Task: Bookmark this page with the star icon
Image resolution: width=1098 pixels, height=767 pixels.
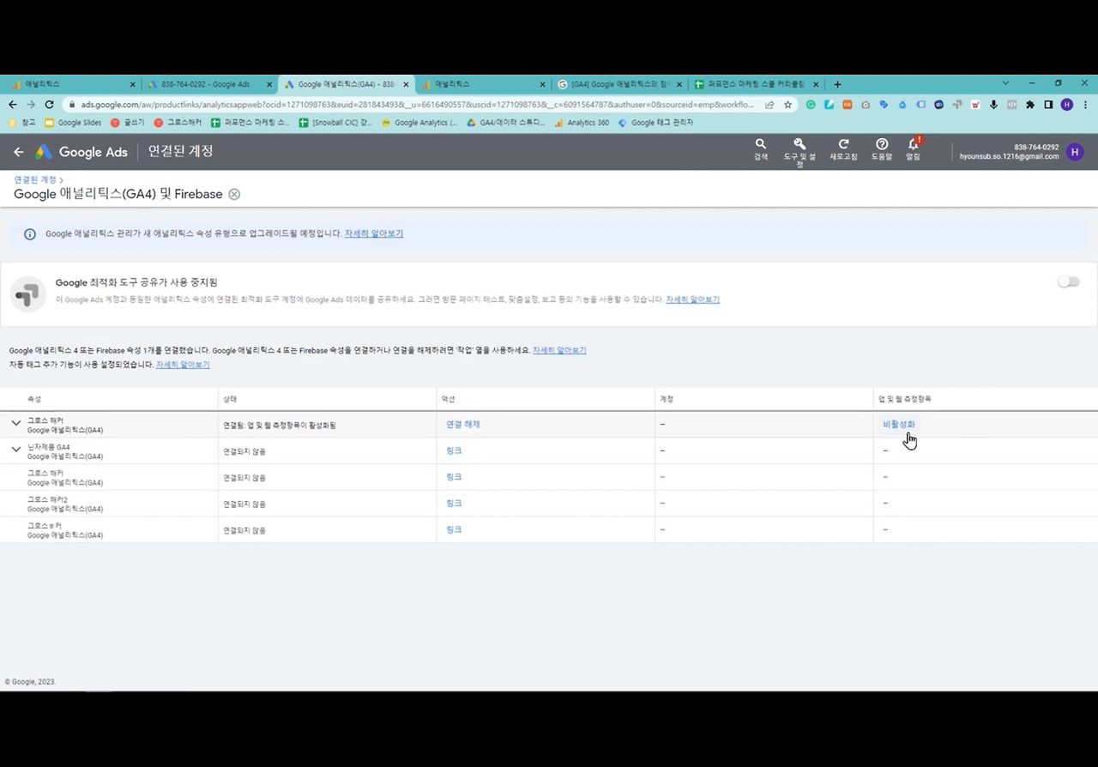Action: pos(787,105)
